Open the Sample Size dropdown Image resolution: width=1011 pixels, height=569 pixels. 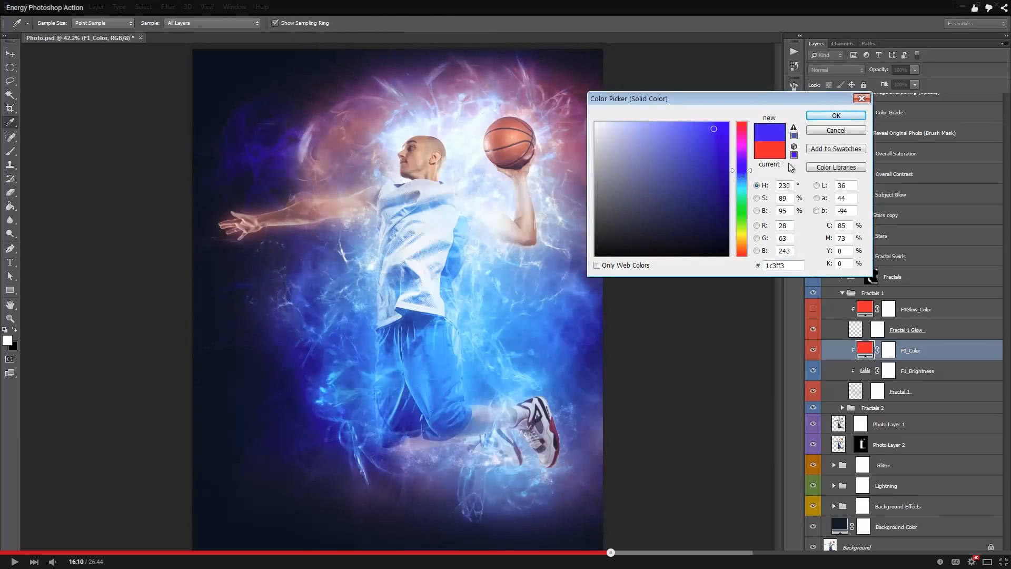(103, 23)
